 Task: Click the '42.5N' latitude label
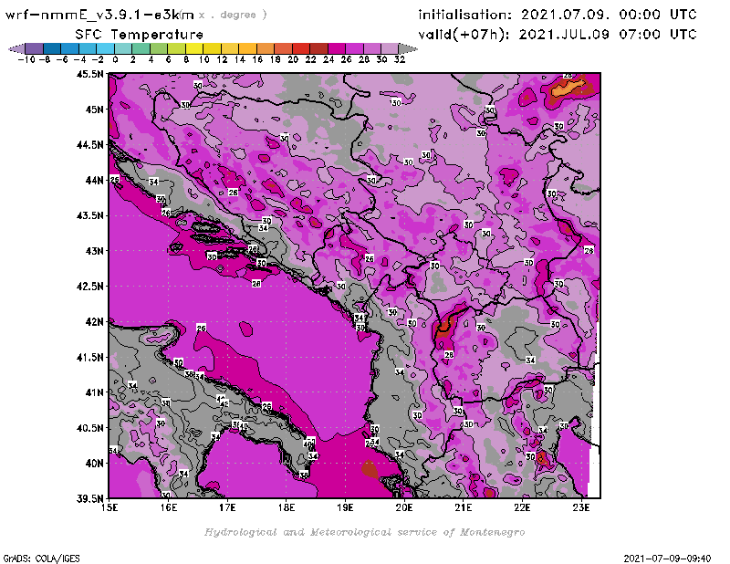[89, 287]
